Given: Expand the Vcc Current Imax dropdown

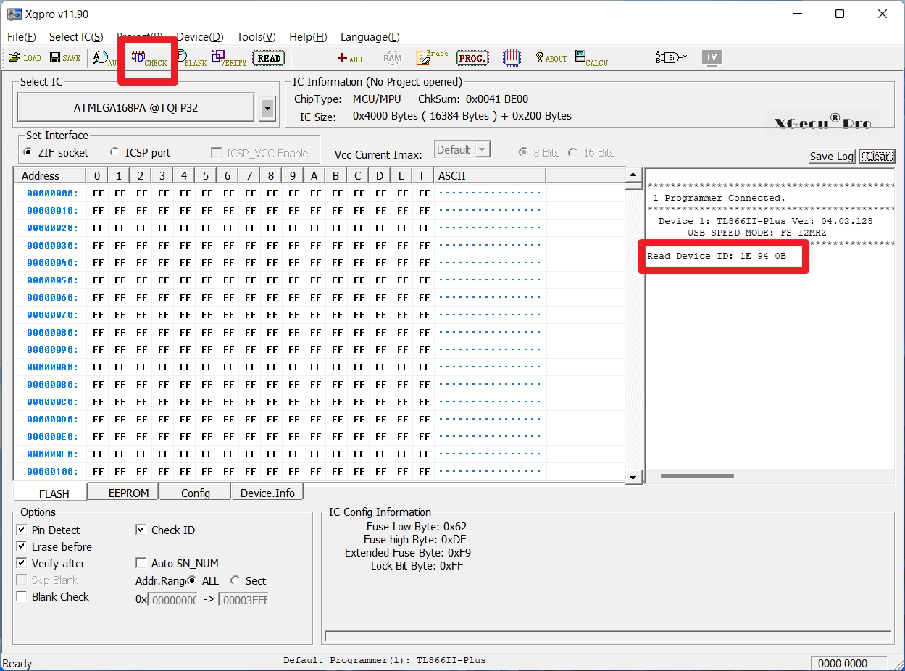Looking at the screenshot, I should tap(483, 150).
